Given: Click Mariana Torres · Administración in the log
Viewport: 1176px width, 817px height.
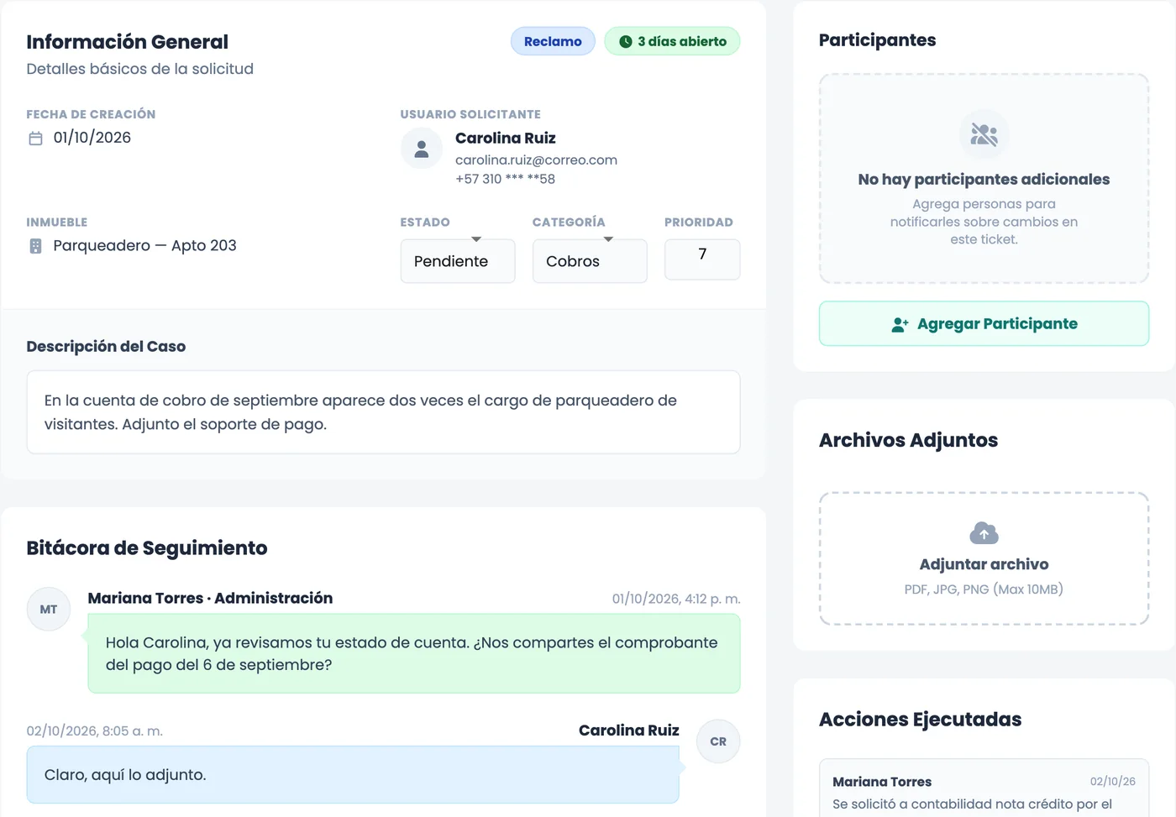Looking at the screenshot, I should click(x=210, y=598).
